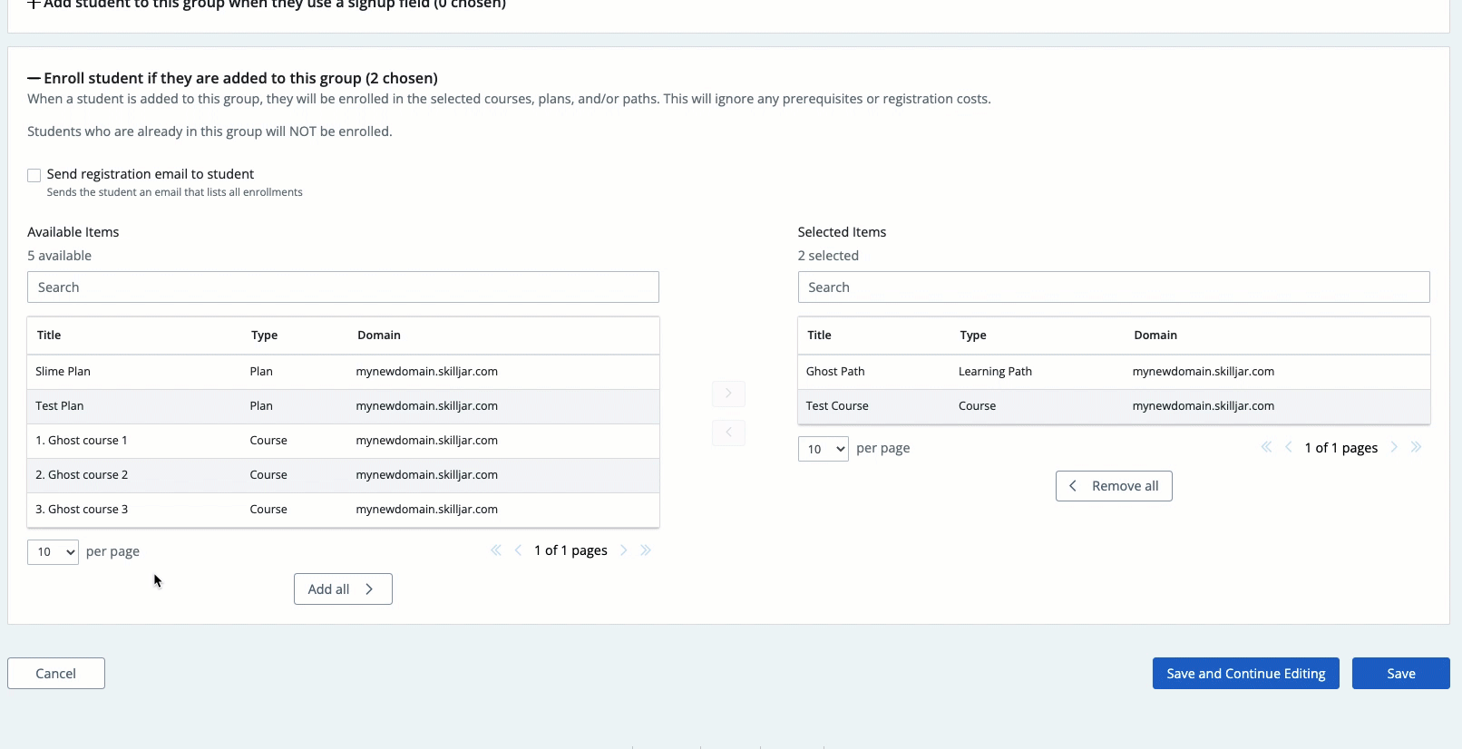1462x749 pixels.
Task: Go to previous page of Available Items
Action: pos(518,550)
